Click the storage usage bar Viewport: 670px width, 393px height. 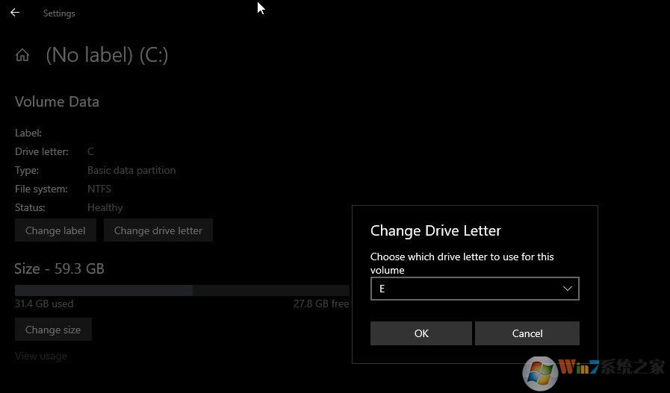(182, 291)
